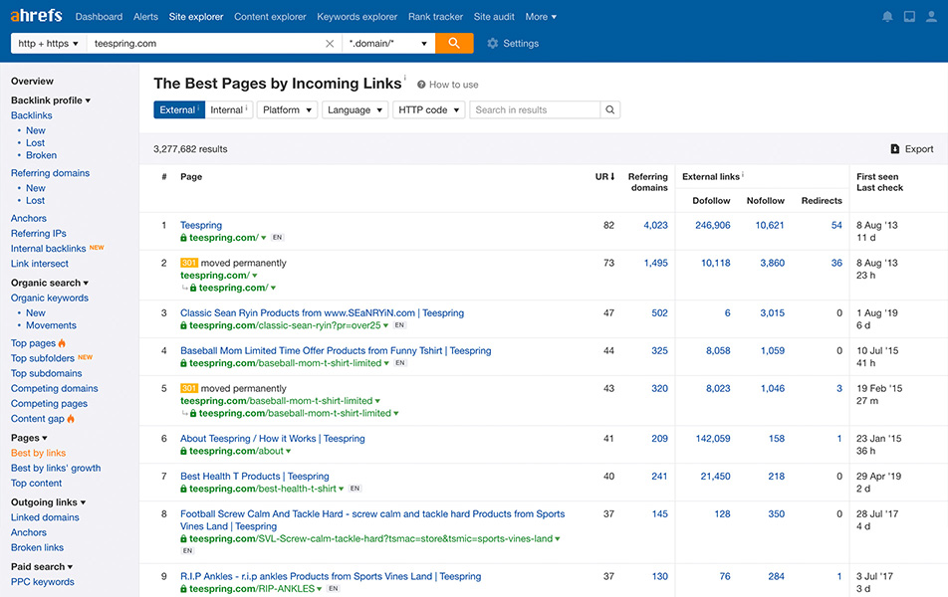Switch to the Internal links filter
Image resolution: width=948 pixels, height=597 pixels.
coord(228,109)
